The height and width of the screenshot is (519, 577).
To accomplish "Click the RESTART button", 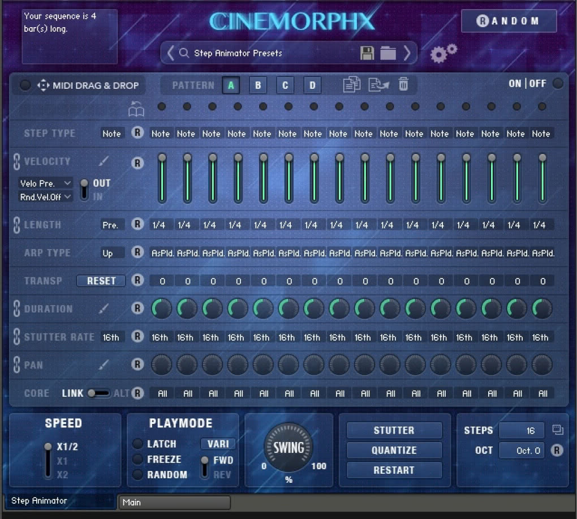I will pos(394,470).
